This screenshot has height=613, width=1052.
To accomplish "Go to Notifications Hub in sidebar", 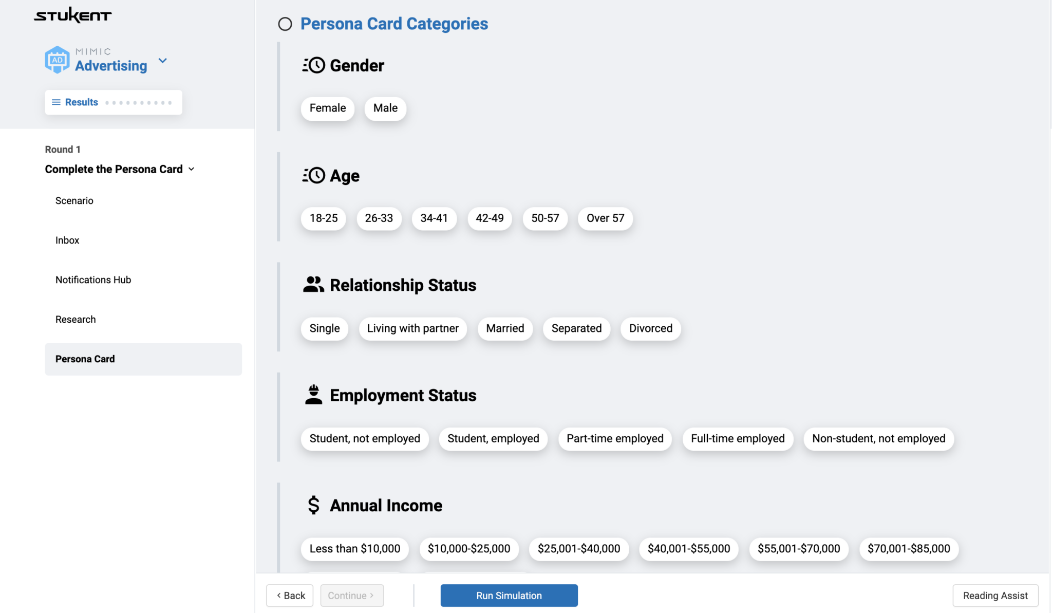I will pos(93,280).
